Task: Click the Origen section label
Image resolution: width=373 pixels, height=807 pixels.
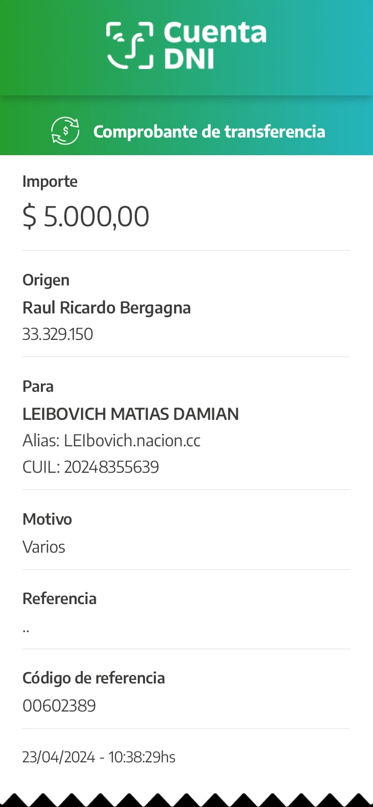Action: pyautogui.click(x=46, y=280)
